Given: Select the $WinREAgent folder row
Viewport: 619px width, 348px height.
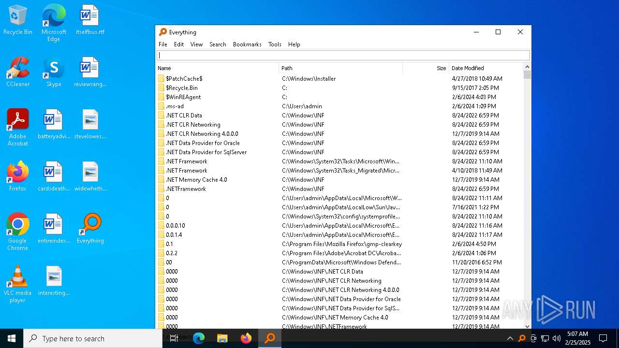Looking at the screenshot, I should tap(339, 97).
